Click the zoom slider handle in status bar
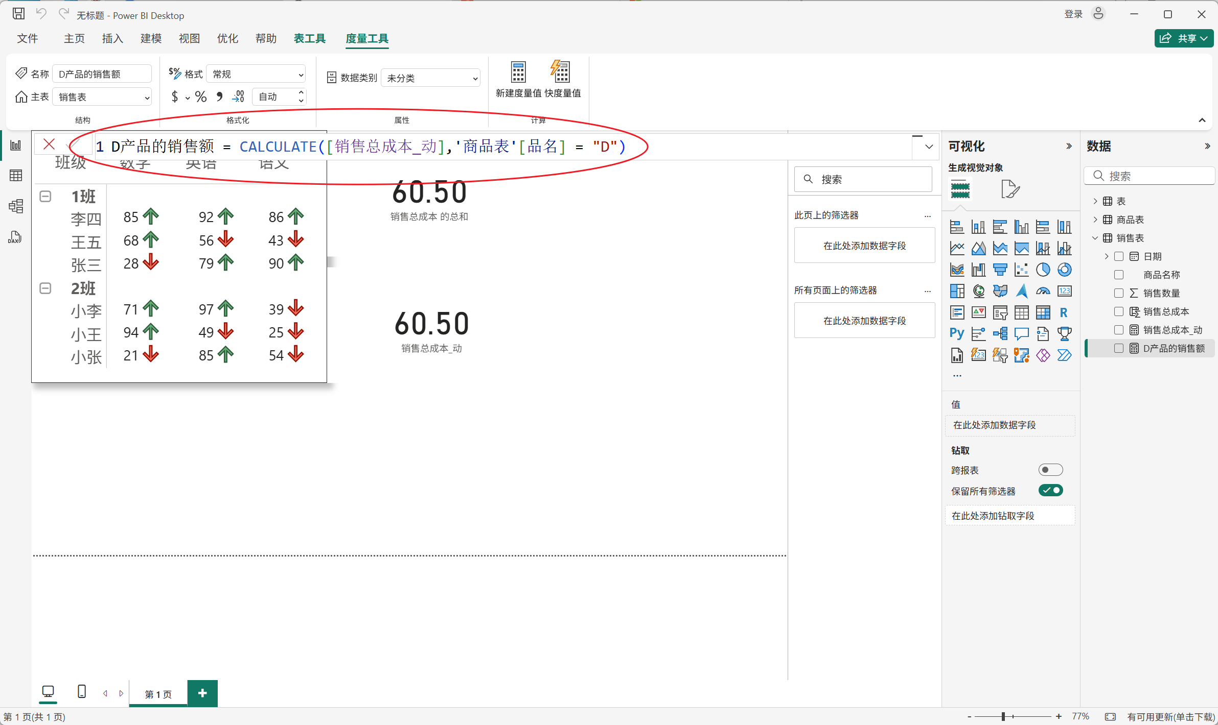The height and width of the screenshot is (725, 1218). 1003,717
